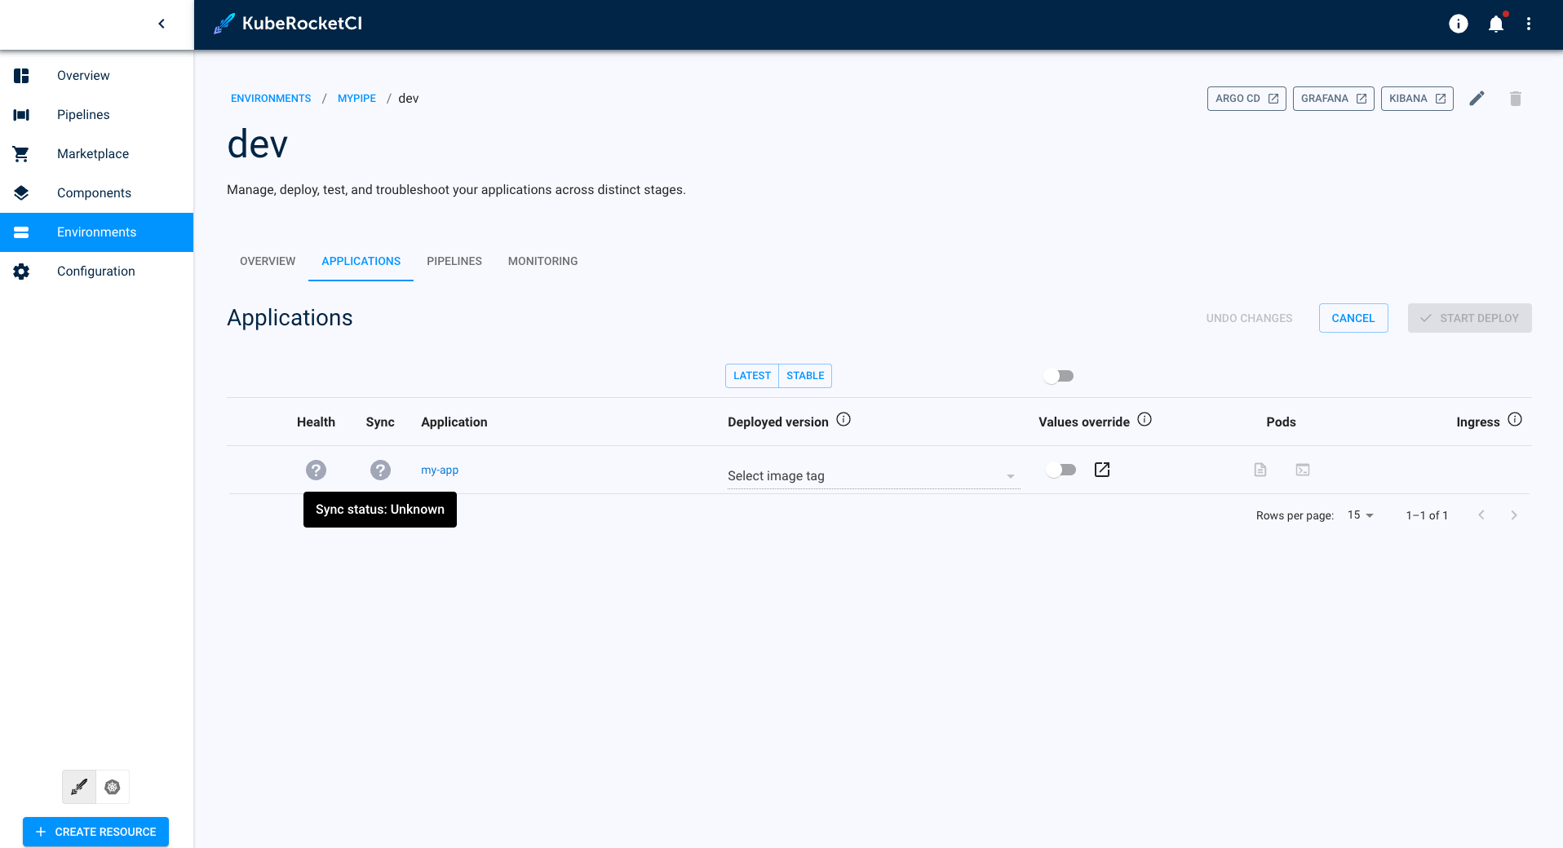This screenshot has height=848, width=1563.
Task: Open the Select image tag dropdown
Action: (872, 476)
